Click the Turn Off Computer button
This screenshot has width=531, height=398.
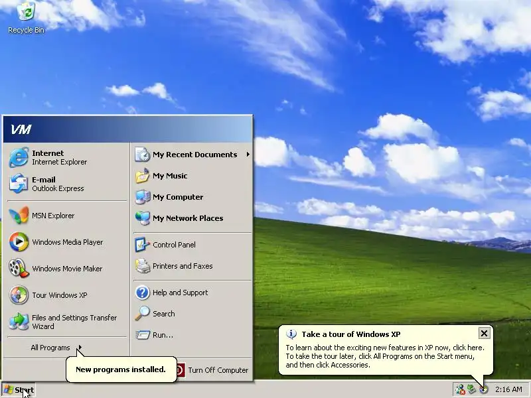[x=212, y=370]
